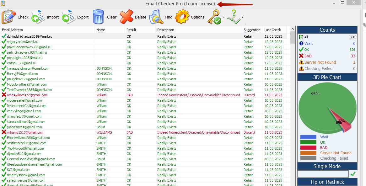Click the license key icon

(214, 17)
